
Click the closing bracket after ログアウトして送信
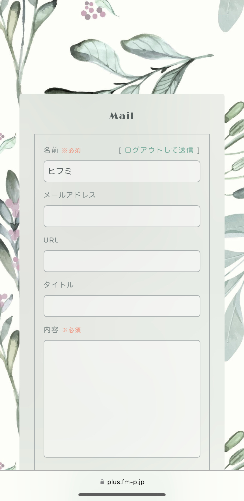pyautogui.click(x=198, y=151)
